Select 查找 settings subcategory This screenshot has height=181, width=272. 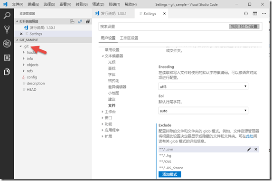click(x=112, y=68)
